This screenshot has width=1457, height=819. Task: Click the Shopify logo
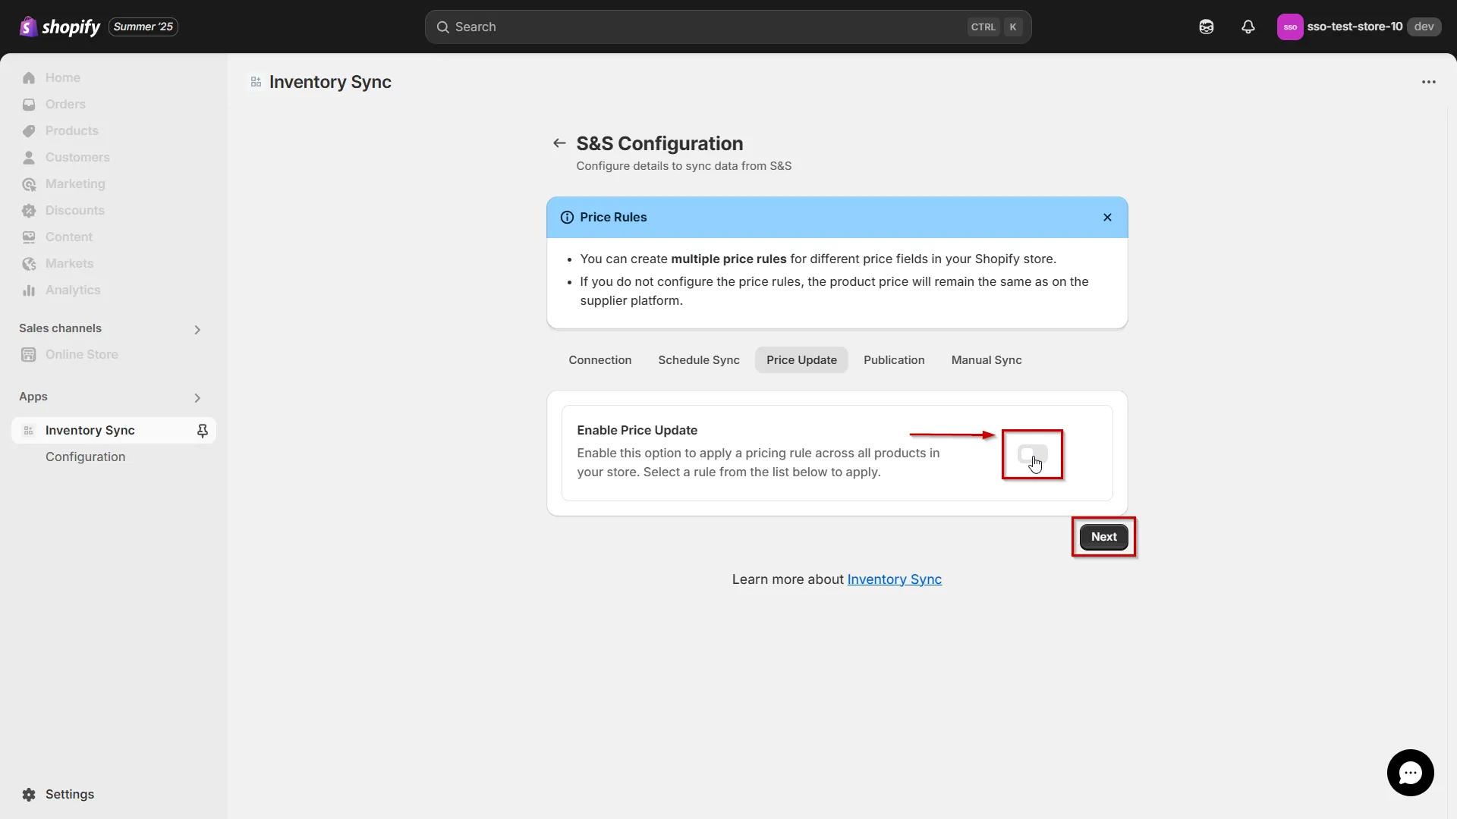pyautogui.click(x=59, y=27)
